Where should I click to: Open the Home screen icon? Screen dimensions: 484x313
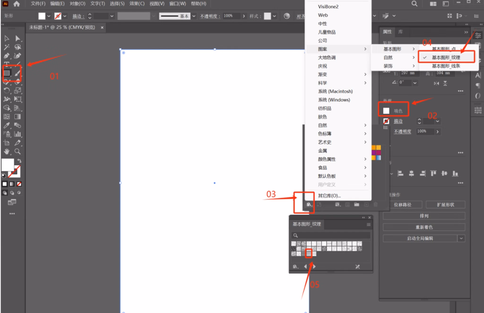click(x=17, y=4)
